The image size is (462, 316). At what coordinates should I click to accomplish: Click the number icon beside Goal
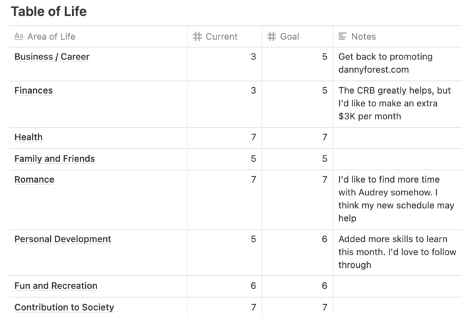click(x=271, y=36)
